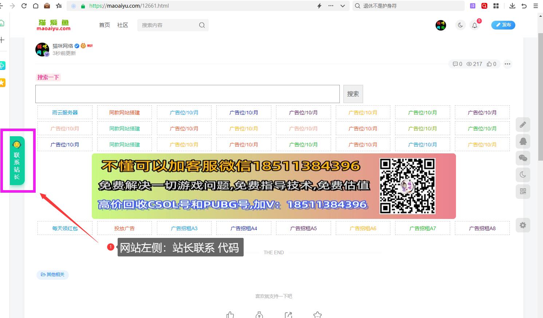
Task: Open the 广告招租A5 link
Action: [x=303, y=228]
